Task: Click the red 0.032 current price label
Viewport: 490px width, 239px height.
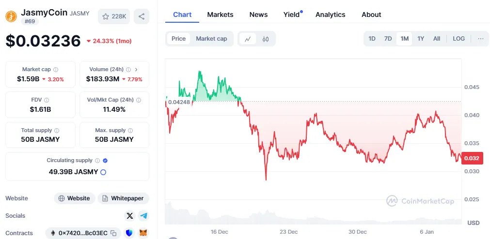Action: coord(472,158)
